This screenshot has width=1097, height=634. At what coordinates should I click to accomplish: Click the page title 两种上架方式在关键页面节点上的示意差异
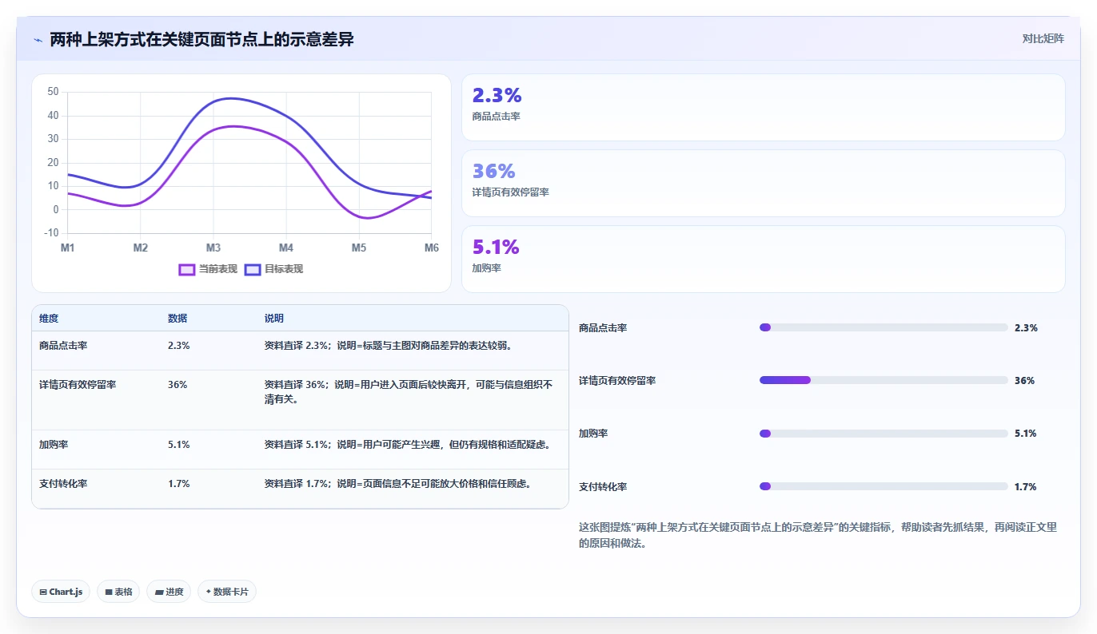(x=201, y=39)
